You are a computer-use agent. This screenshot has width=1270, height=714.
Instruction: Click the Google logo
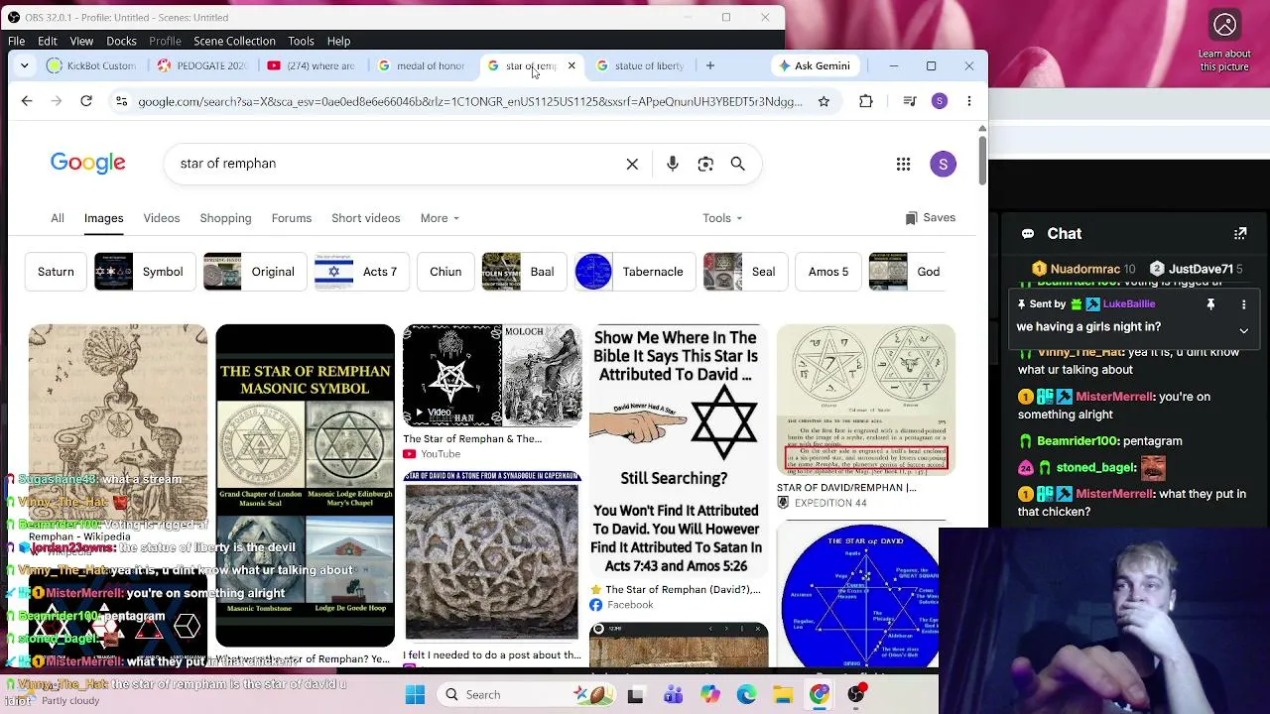88,164
